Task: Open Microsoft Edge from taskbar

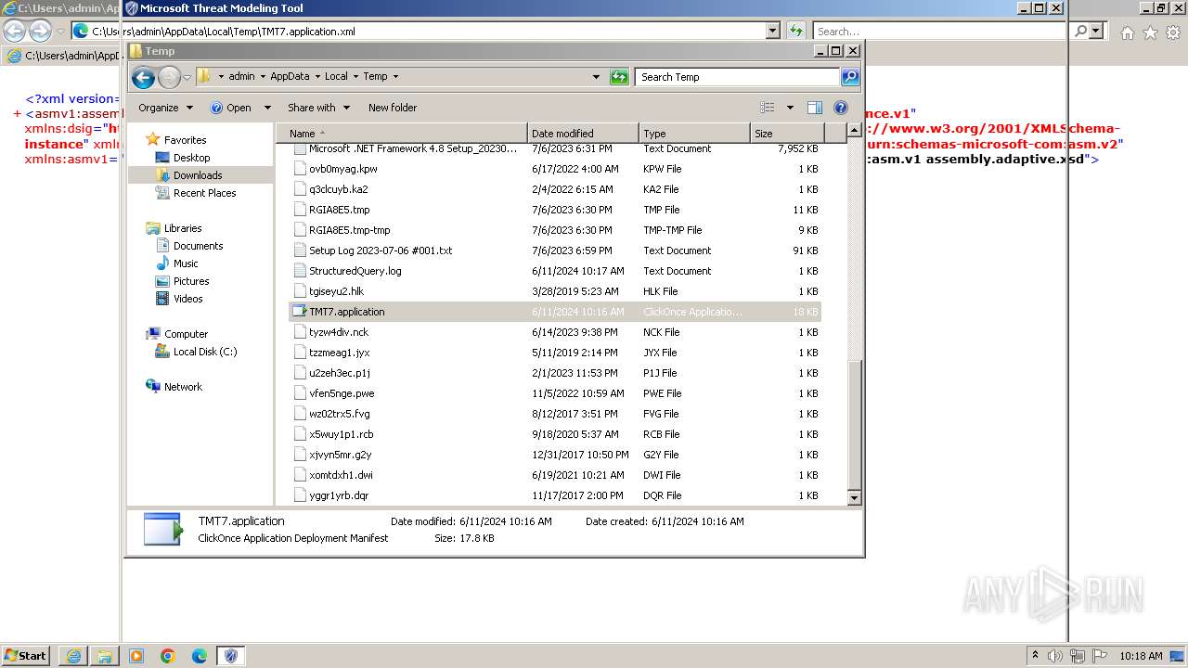Action: click(200, 656)
